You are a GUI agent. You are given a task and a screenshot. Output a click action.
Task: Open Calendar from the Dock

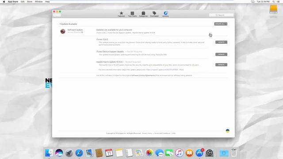(109, 153)
